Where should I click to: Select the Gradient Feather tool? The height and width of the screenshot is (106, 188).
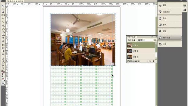tap(3, 54)
